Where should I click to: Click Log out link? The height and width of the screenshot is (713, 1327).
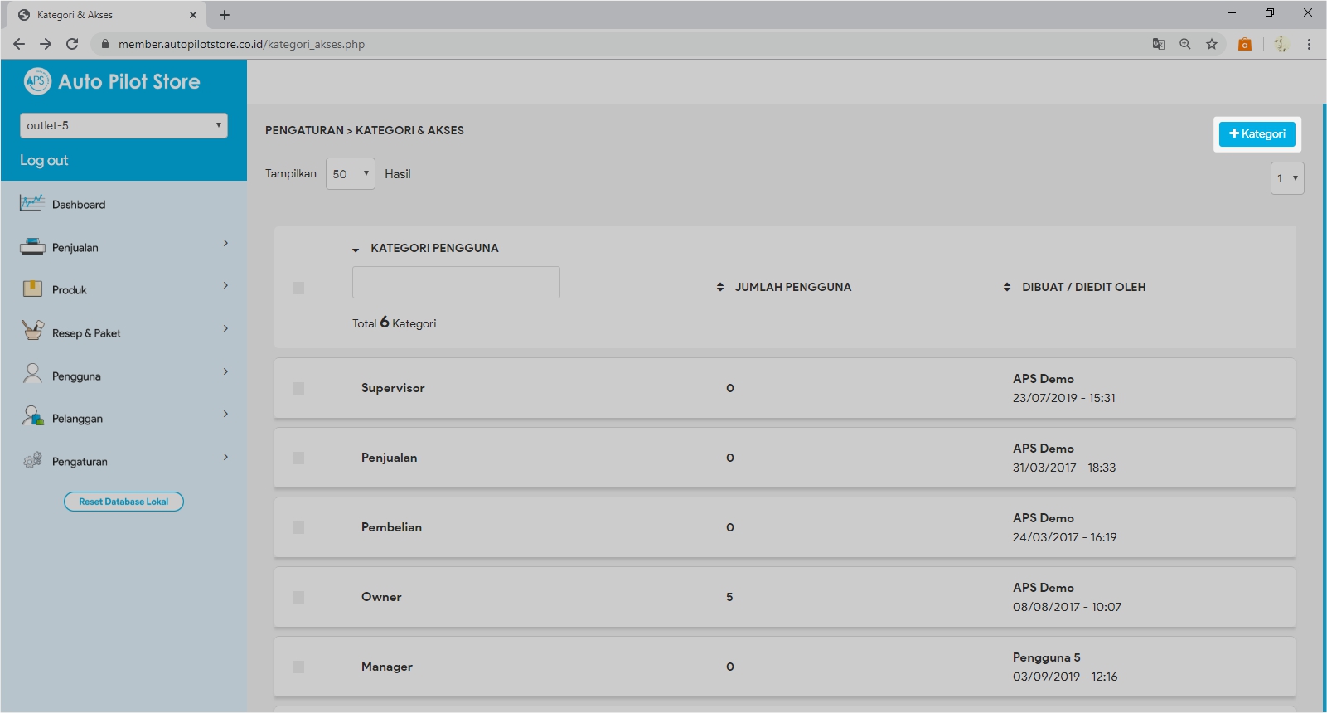pyautogui.click(x=44, y=160)
